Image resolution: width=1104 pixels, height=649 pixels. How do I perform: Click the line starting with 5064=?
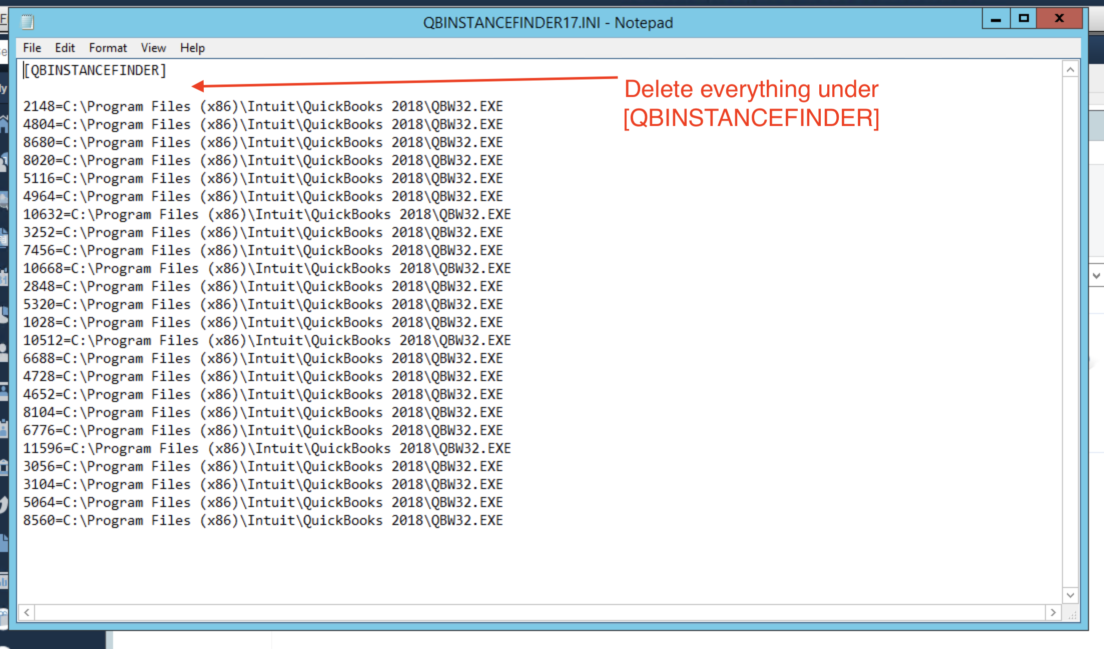[263, 502]
